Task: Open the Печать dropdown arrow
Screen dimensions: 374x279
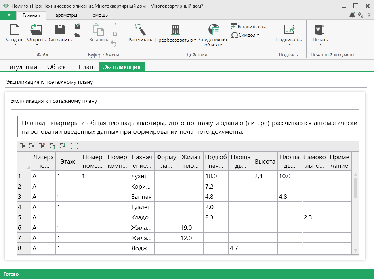Action: [x=320, y=45]
